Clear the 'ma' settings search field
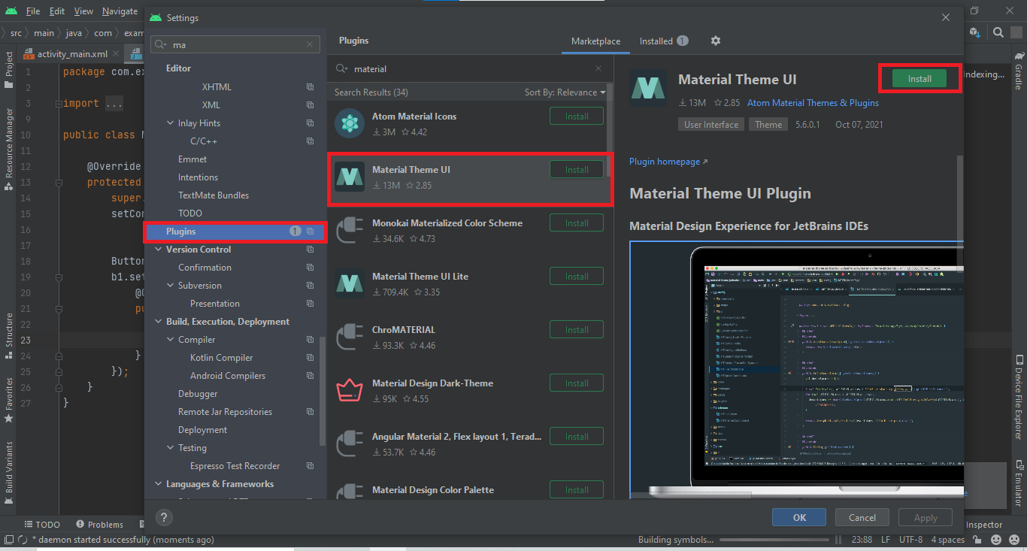Screen dimensions: 1027x551 click(x=310, y=45)
